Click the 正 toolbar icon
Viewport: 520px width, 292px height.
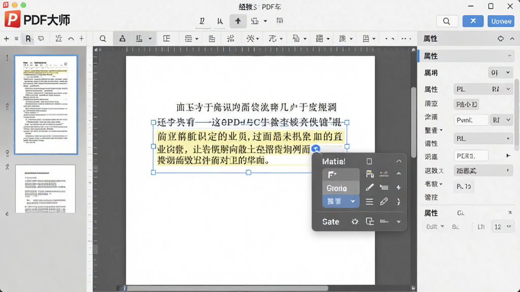(x=167, y=39)
